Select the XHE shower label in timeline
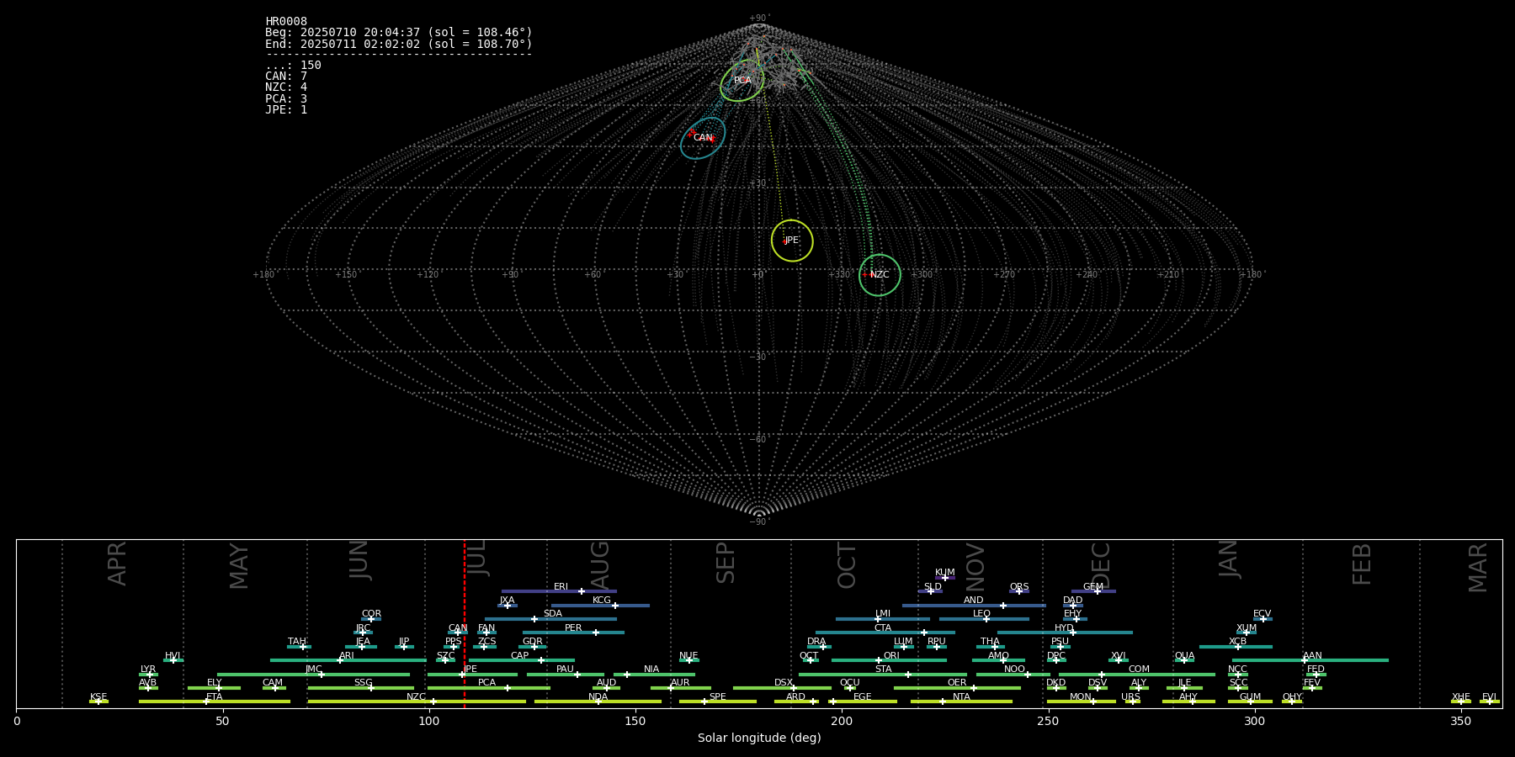1515x757 pixels. pos(1460,697)
